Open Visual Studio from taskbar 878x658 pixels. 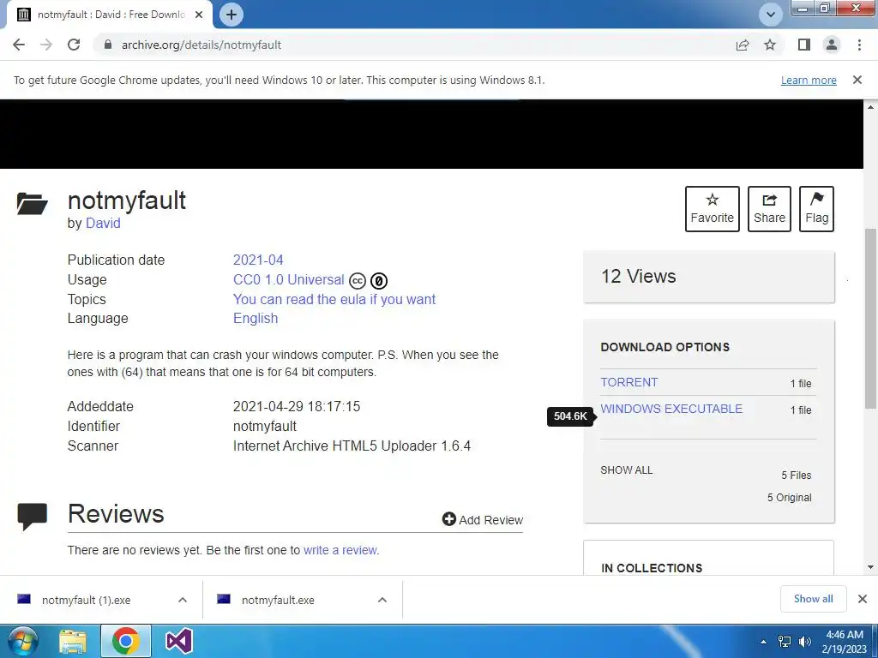pos(179,641)
